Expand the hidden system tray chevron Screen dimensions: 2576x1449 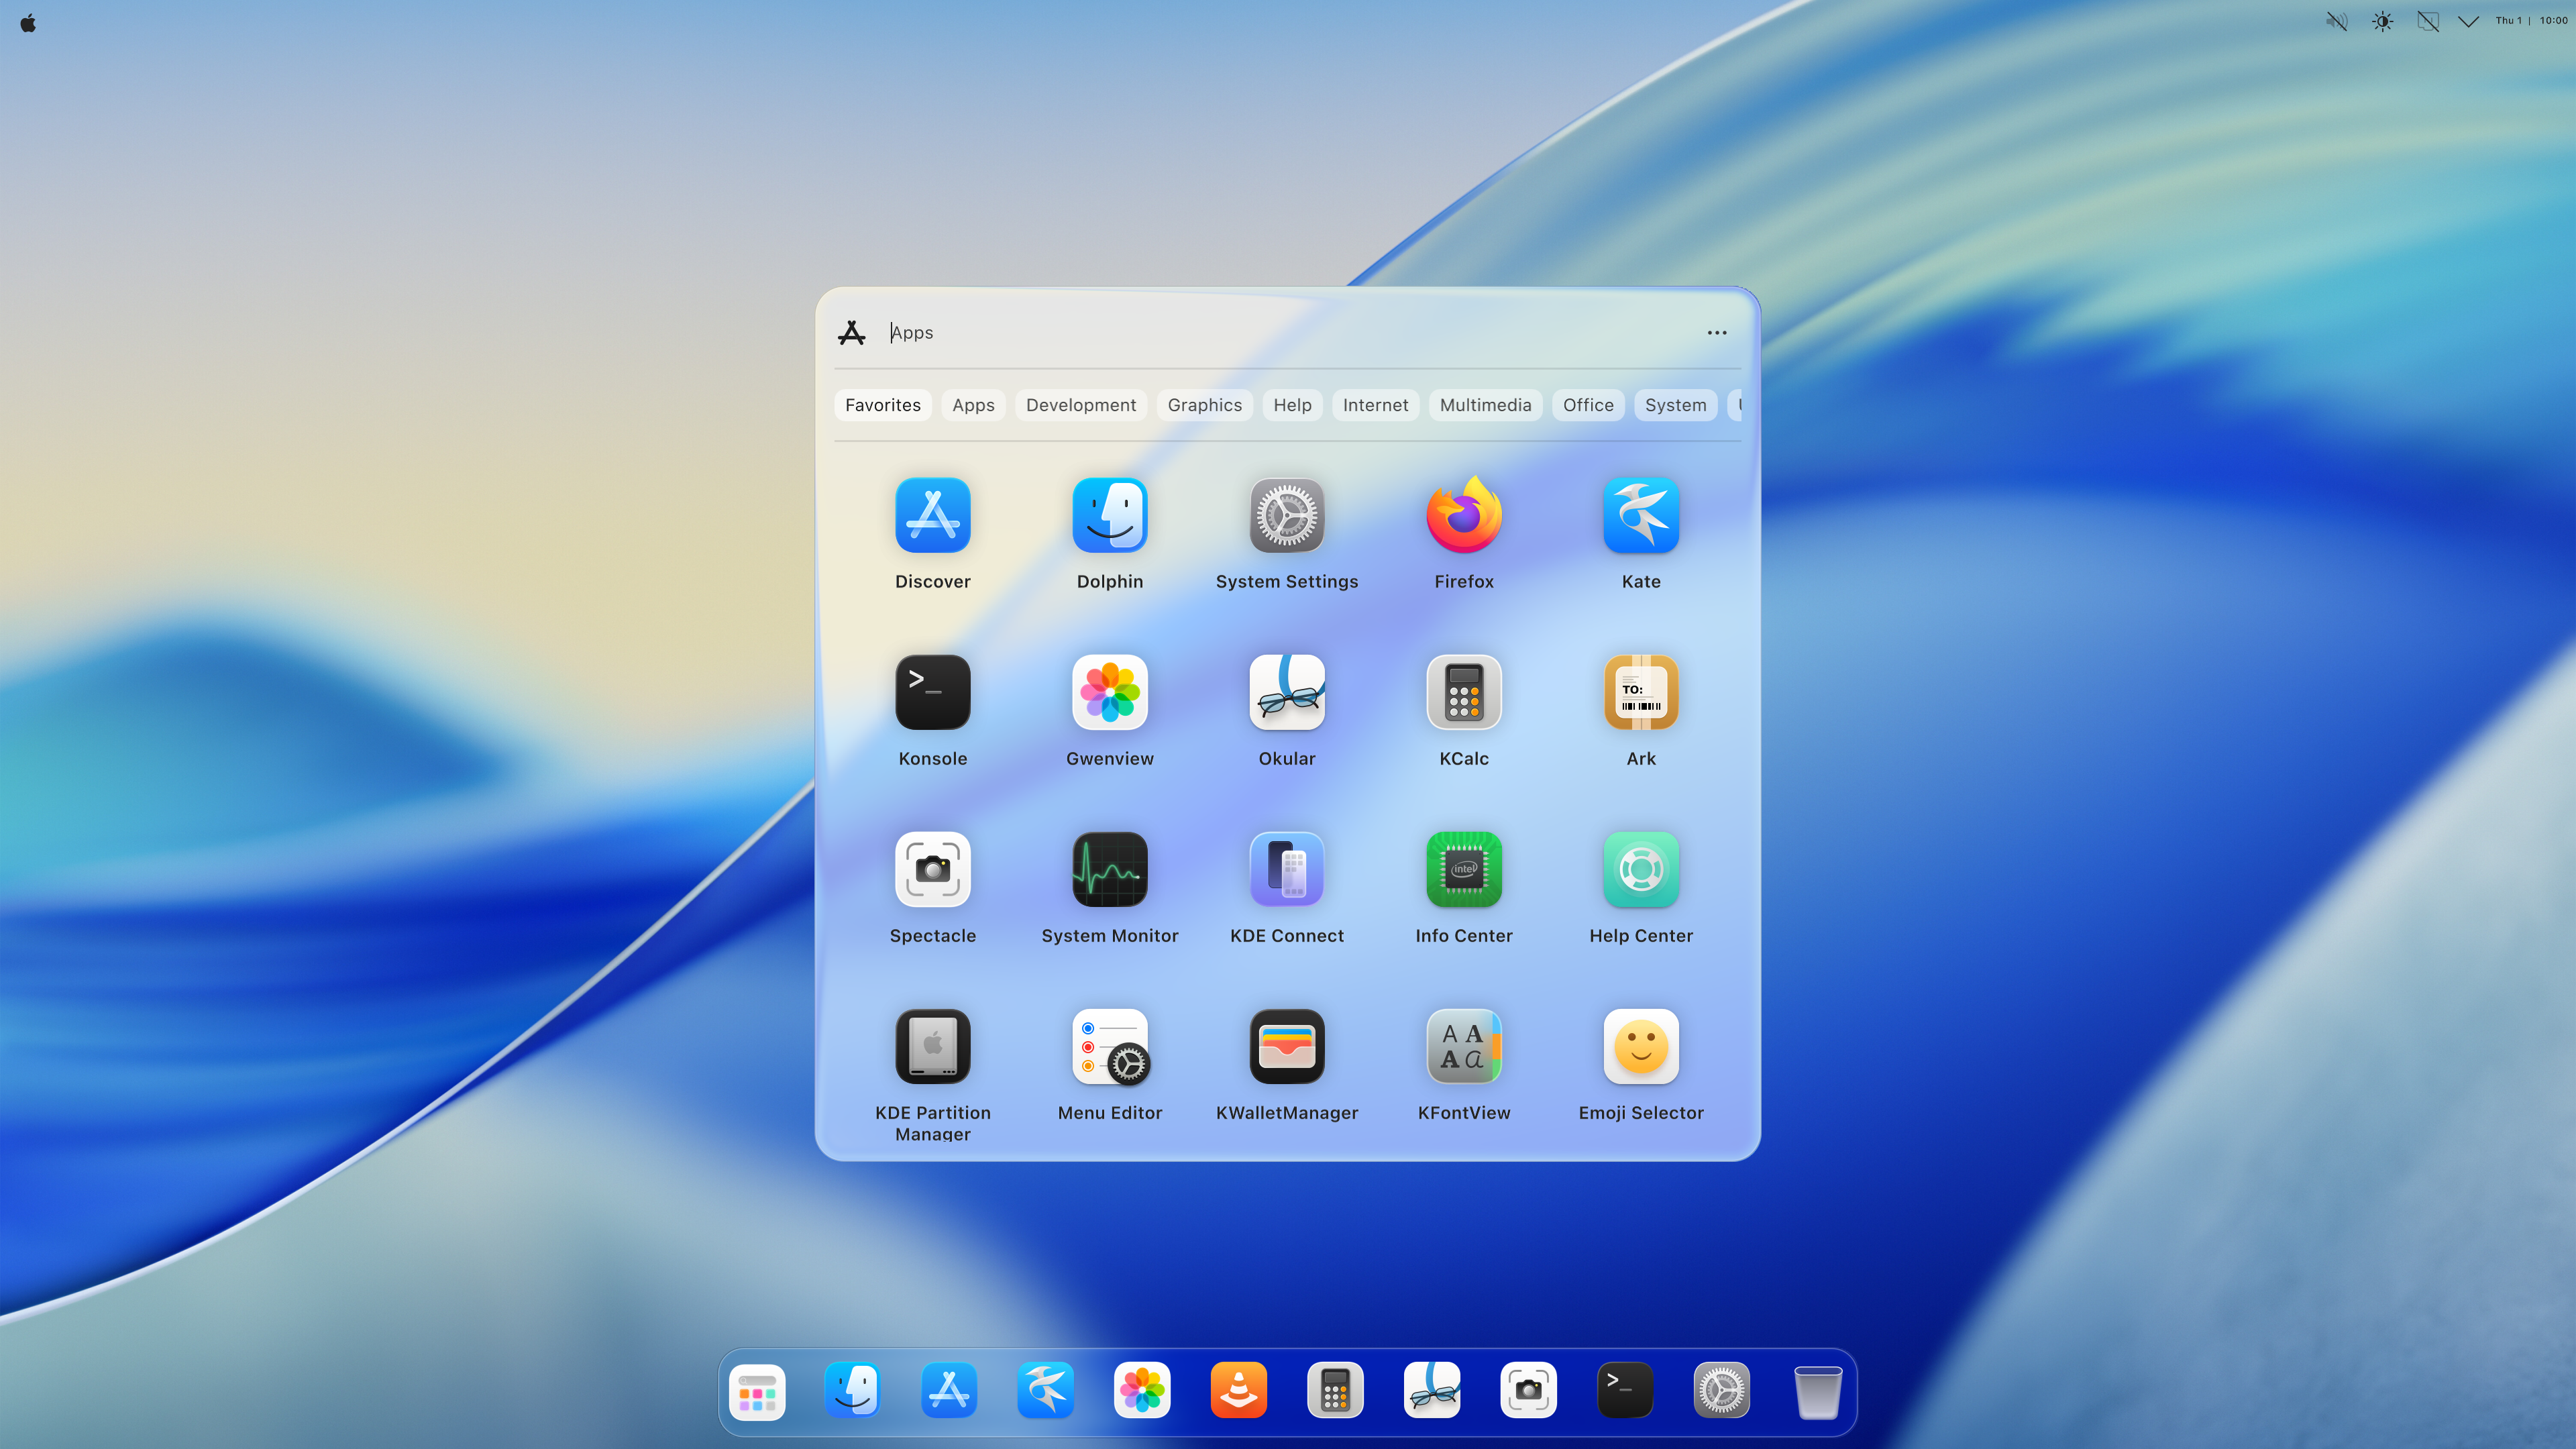[2468, 21]
